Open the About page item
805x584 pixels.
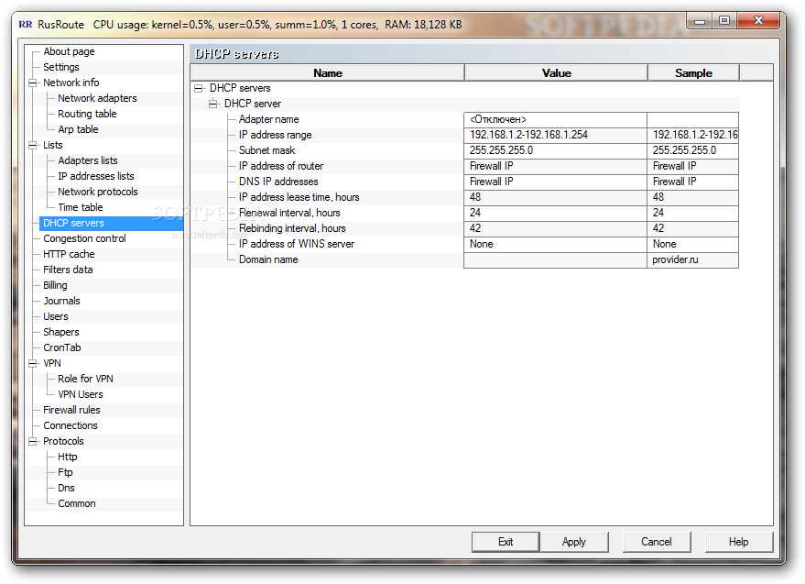coord(69,51)
